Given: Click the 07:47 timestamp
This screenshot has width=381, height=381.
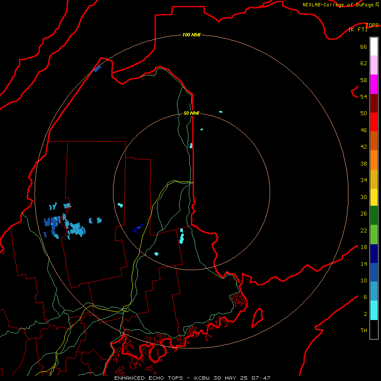Looking at the screenshot, I should tap(261, 378).
